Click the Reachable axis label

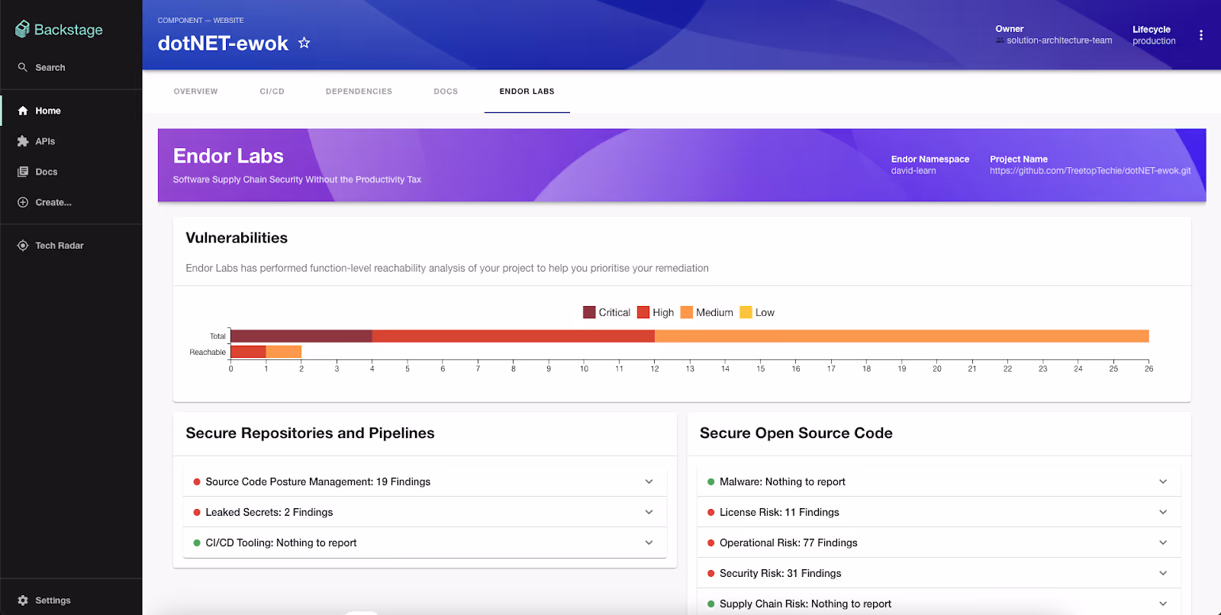[208, 353]
